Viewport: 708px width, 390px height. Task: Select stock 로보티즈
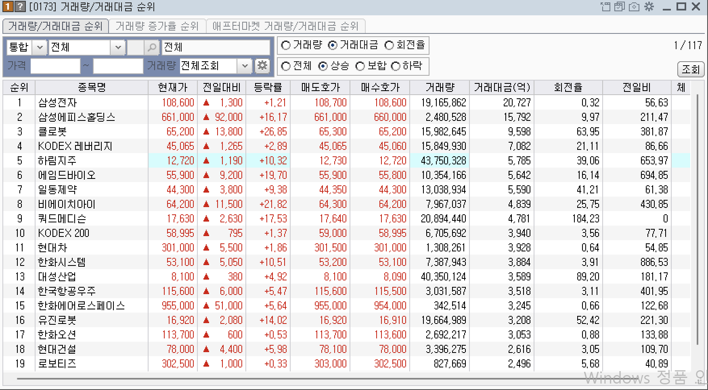click(x=57, y=363)
